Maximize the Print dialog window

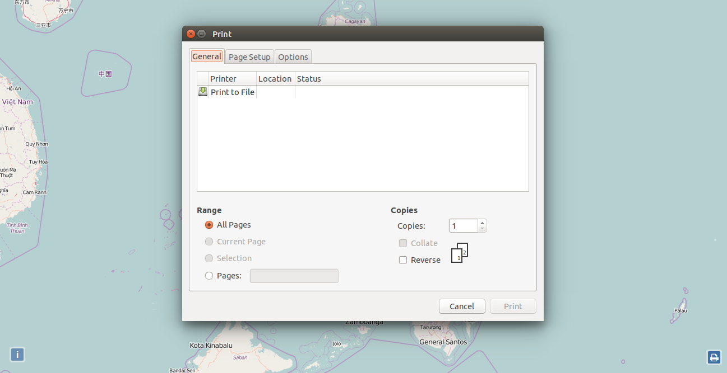tap(202, 34)
